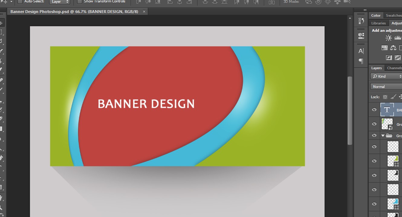Screen dimensions: 402x217
Task: Collapse the group folder with its triangle
Action: [383, 136]
